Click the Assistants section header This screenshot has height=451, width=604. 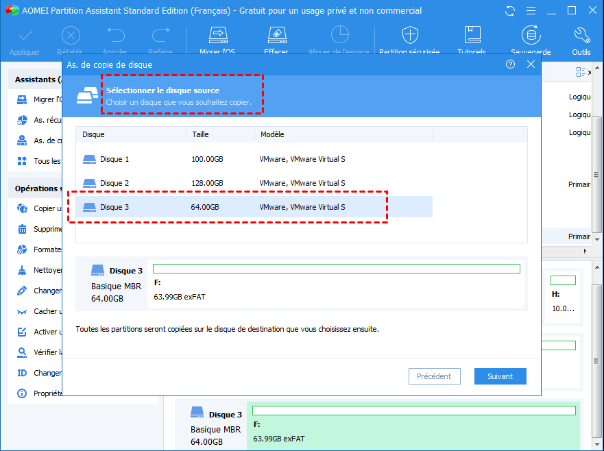[36, 80]
